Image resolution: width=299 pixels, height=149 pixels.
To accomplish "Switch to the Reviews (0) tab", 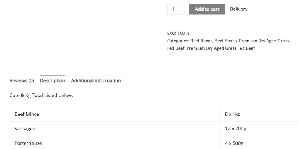I will (22, 81).
